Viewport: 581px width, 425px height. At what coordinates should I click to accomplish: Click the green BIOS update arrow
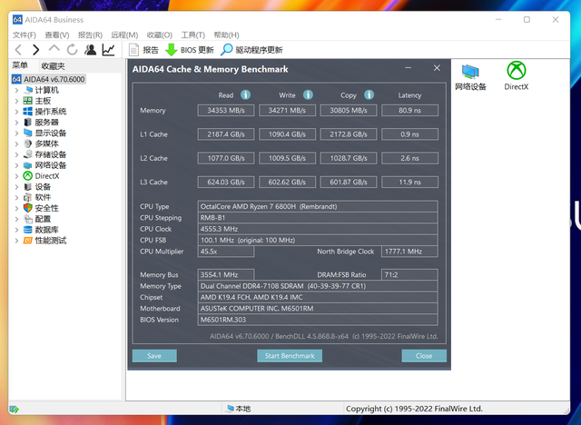pyautogui.click(x=171, y=50)
